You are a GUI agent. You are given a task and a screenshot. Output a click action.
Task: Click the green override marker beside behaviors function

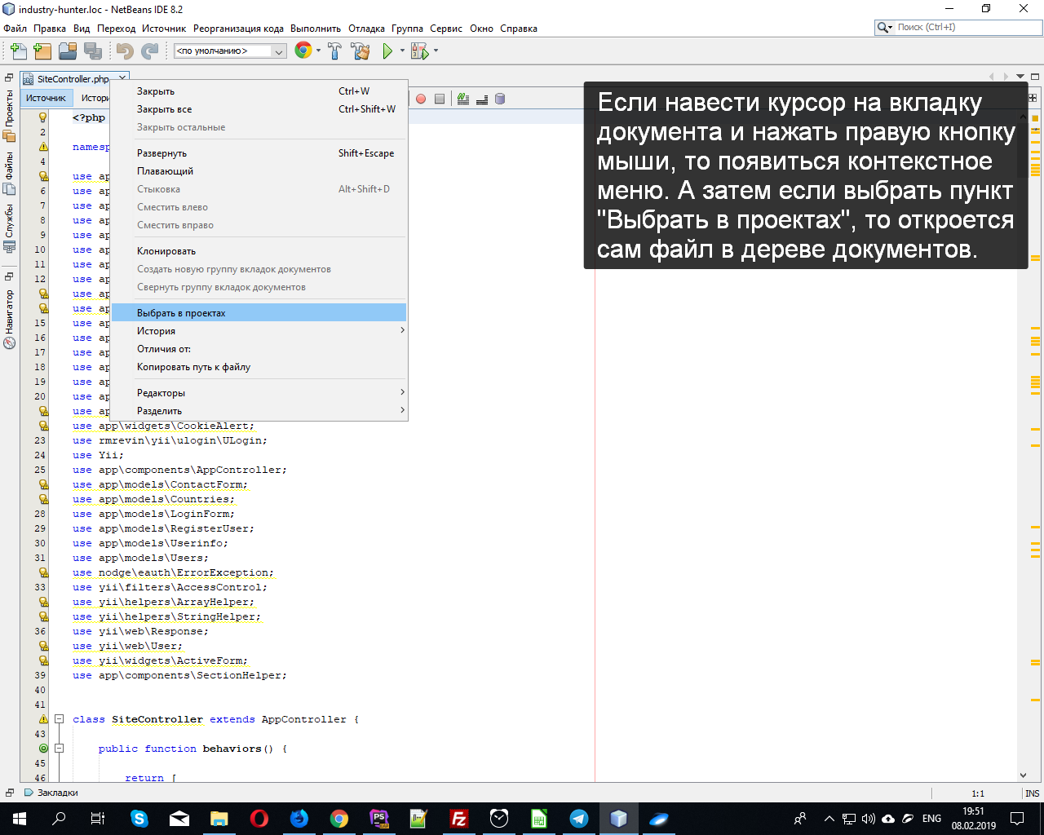(43, 749)
